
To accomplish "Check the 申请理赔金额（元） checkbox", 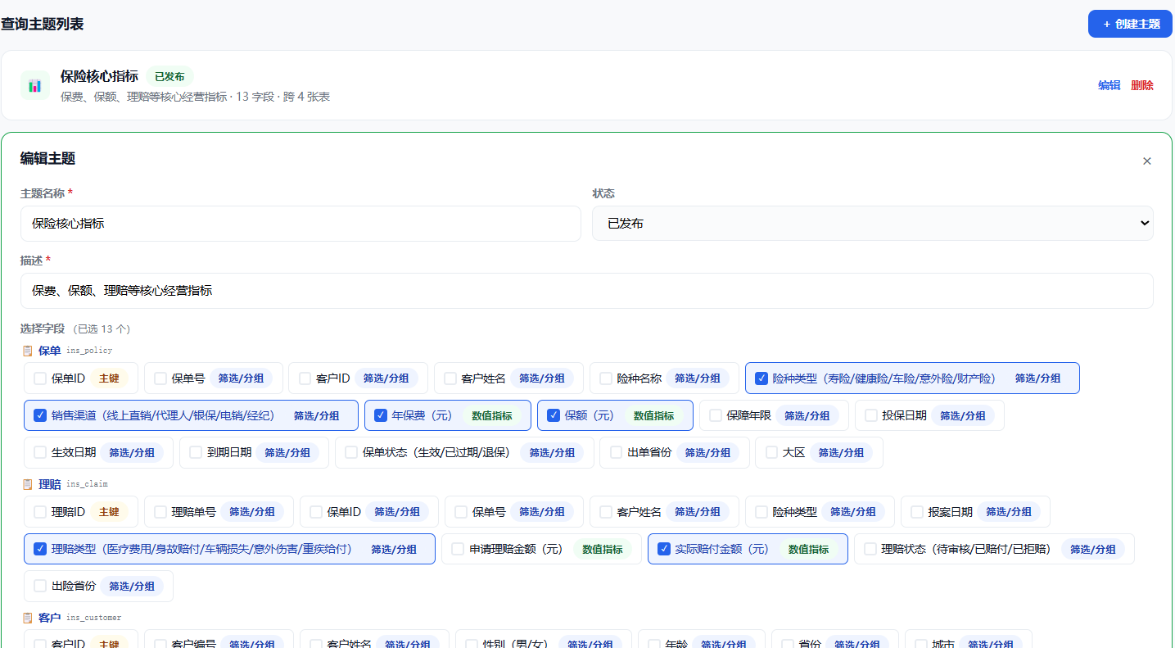I will click(458, 549).
